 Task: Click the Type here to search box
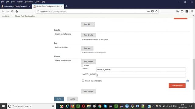[32, 106]
